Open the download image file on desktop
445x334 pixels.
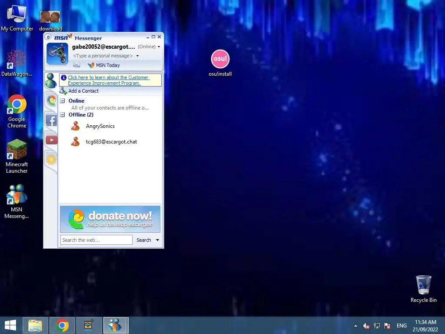tap(50, 20)
